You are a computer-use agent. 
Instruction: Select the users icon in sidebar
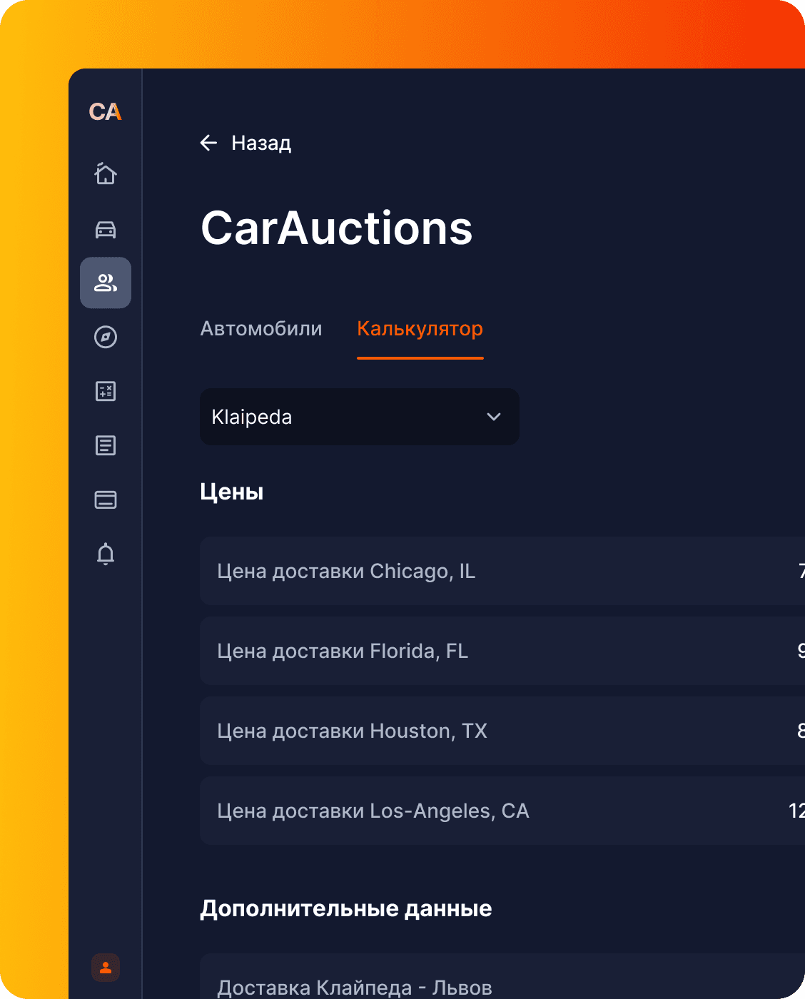(x=106, y=283)
